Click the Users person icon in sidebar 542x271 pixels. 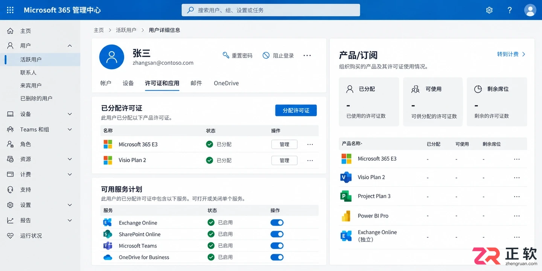coord(11,46)
